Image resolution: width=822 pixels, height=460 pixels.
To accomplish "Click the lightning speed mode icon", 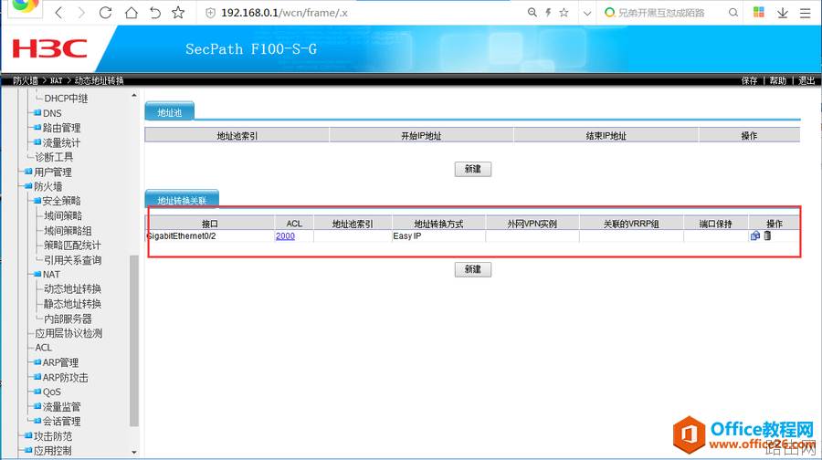I will tap(548, 12).
